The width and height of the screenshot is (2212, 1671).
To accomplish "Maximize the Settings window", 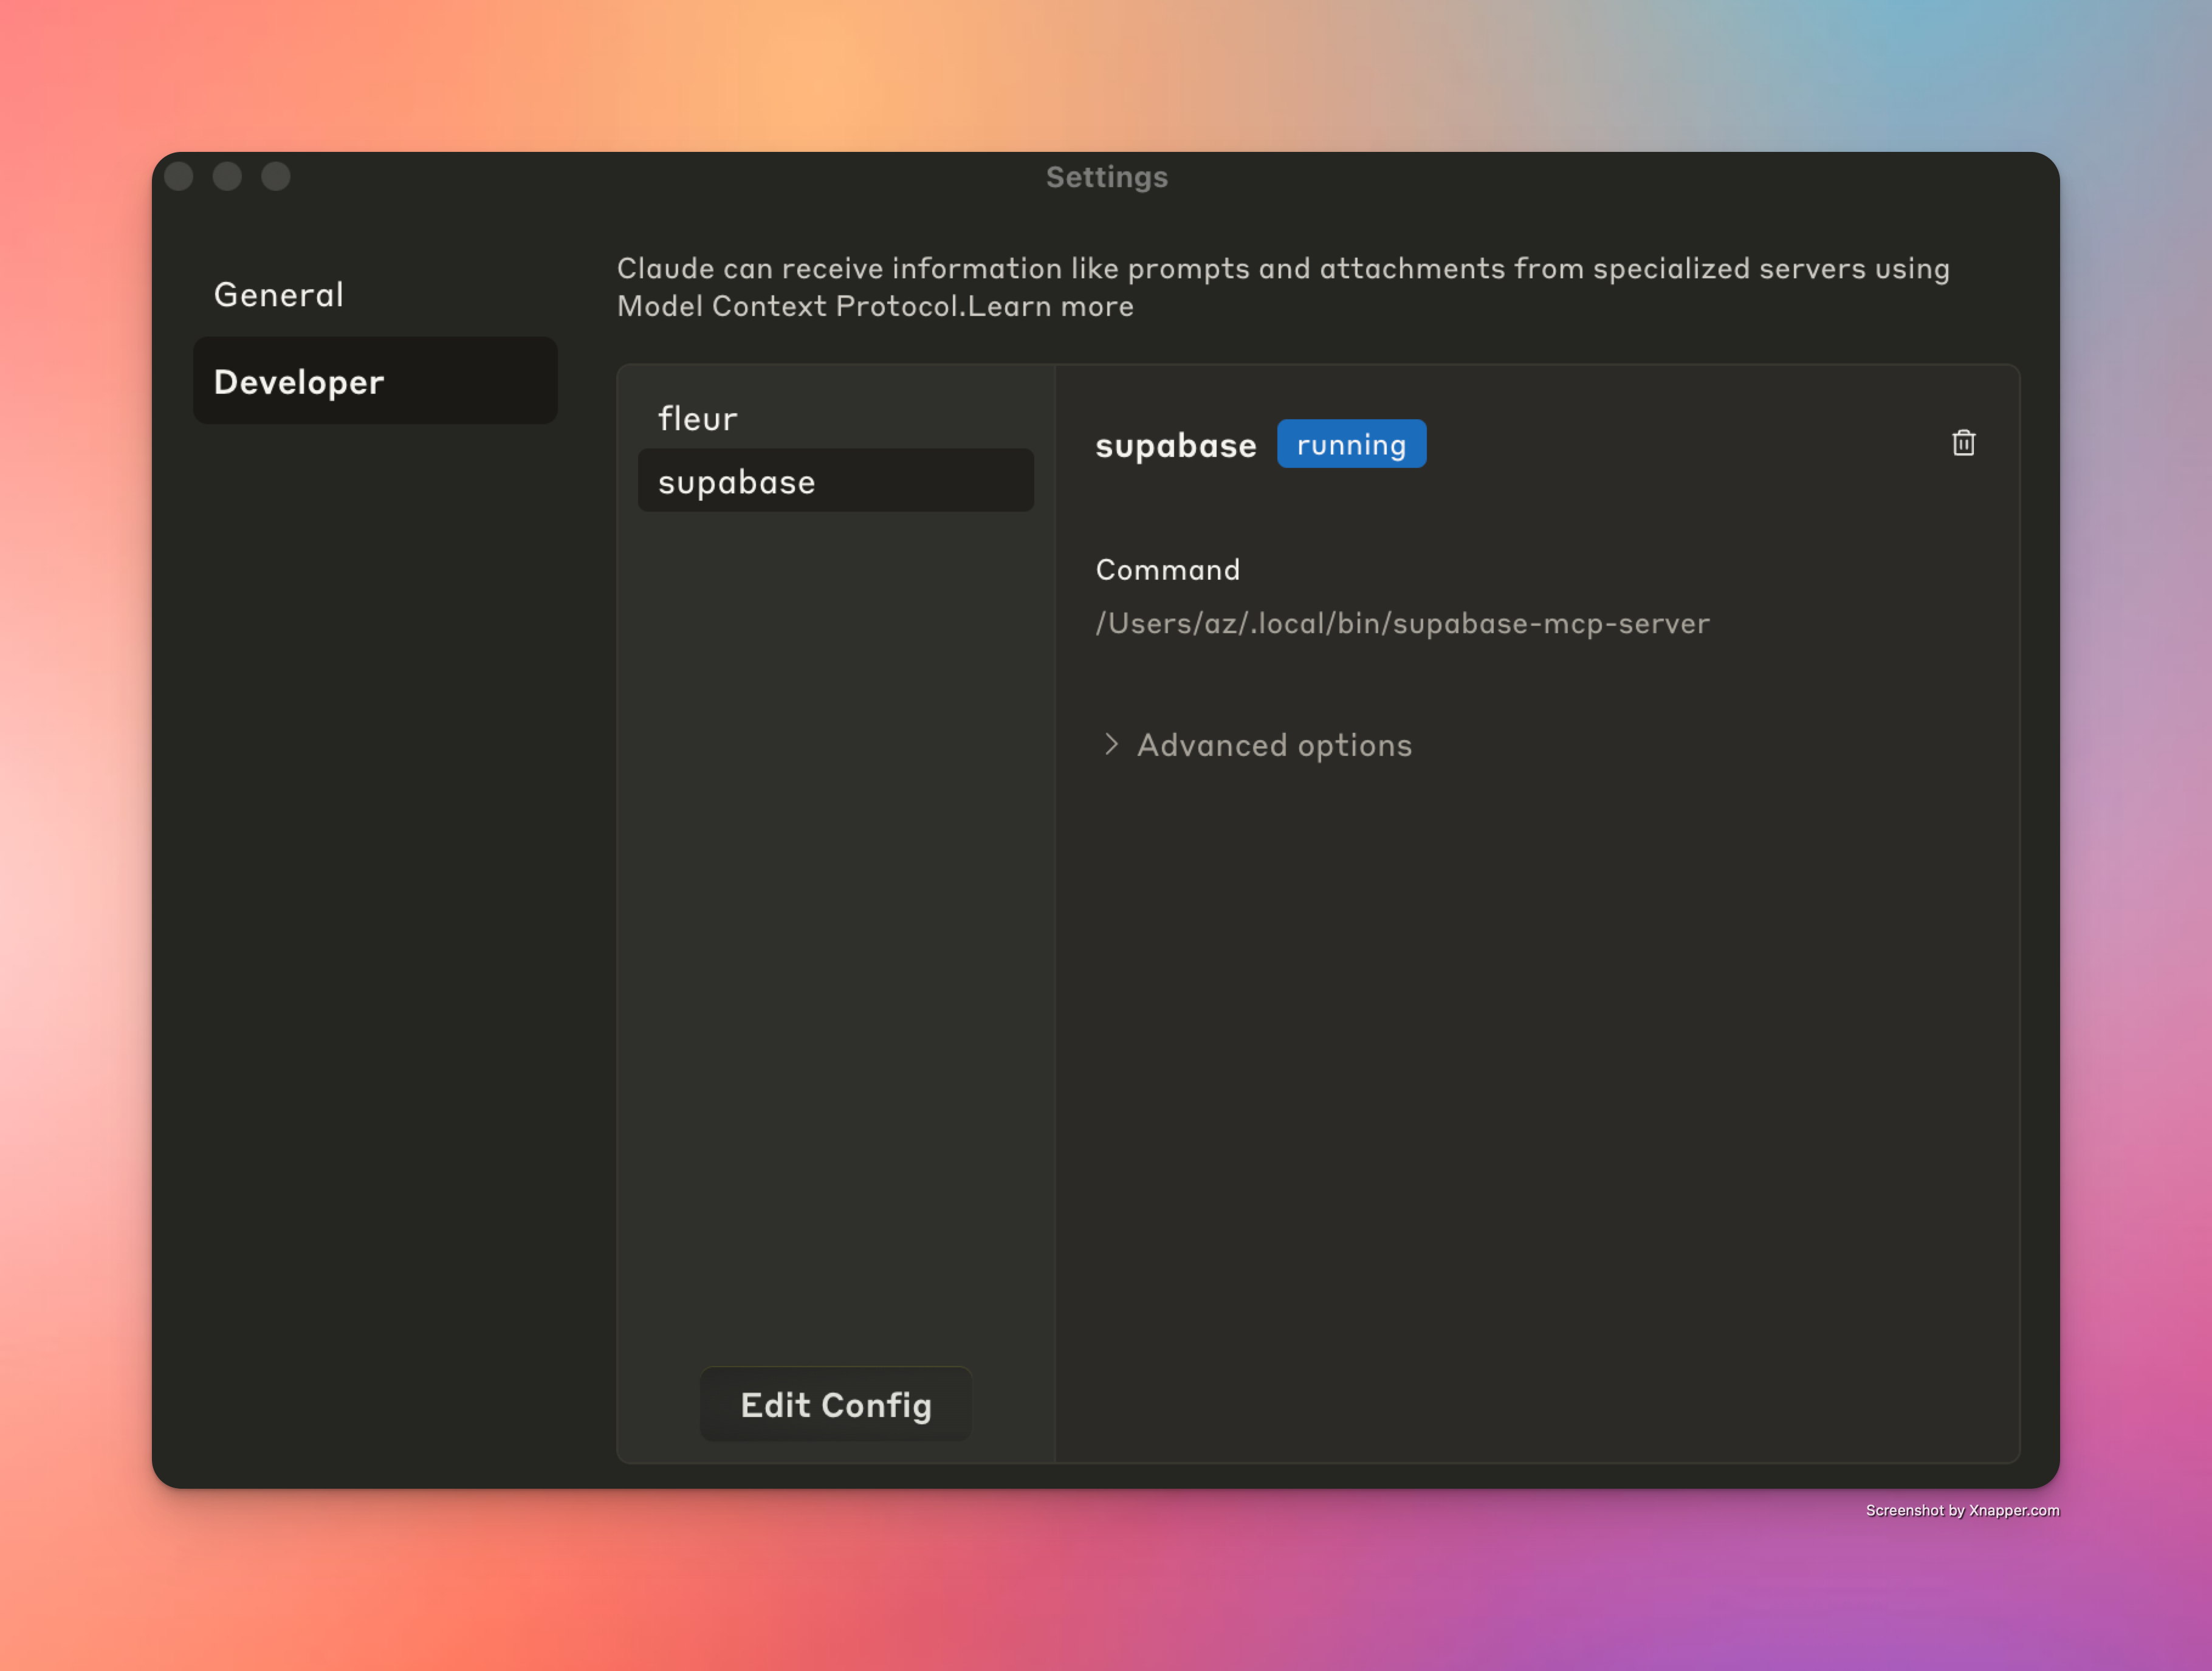I will click(x=276, y=176).
